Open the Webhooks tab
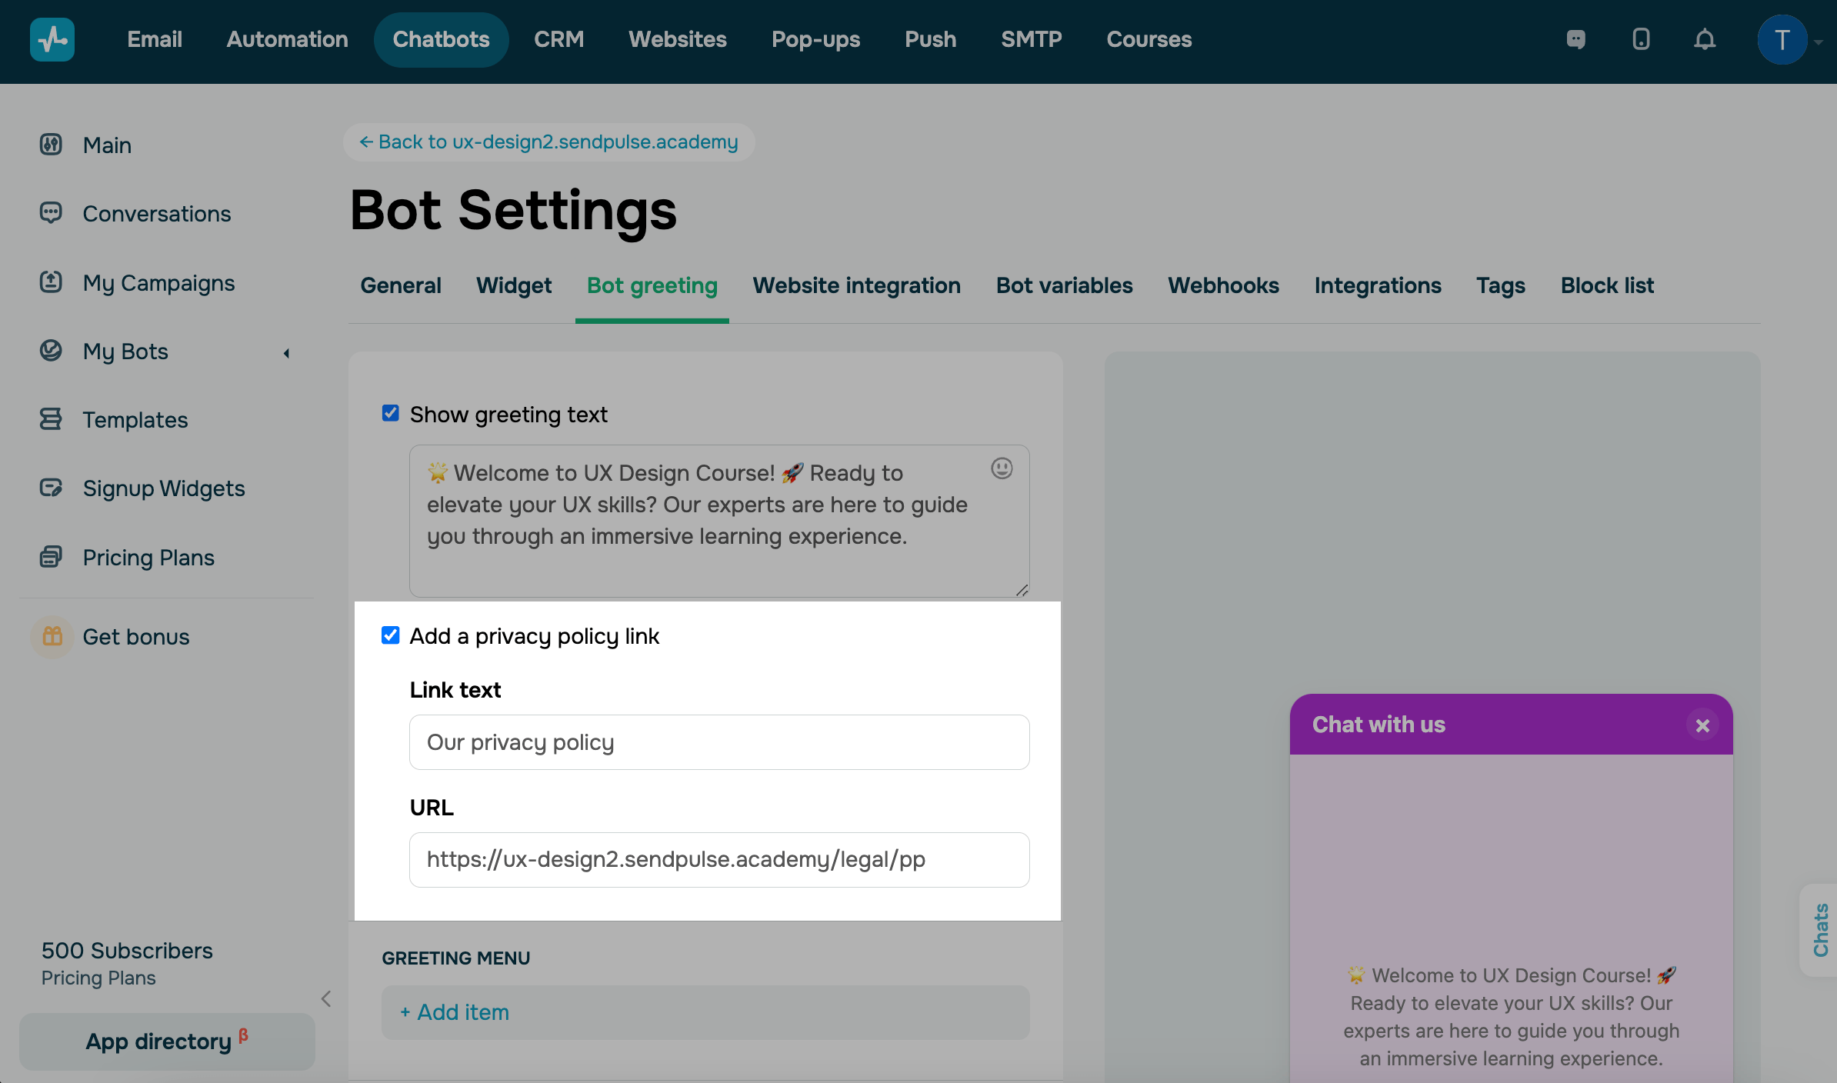Screen dimensions: 1837x1083 (1223, 285)
